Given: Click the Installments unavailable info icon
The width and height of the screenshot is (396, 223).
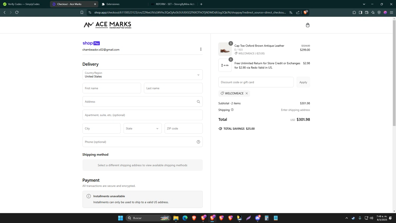Looking at the screenshot, I should click(x=89, y=196).
